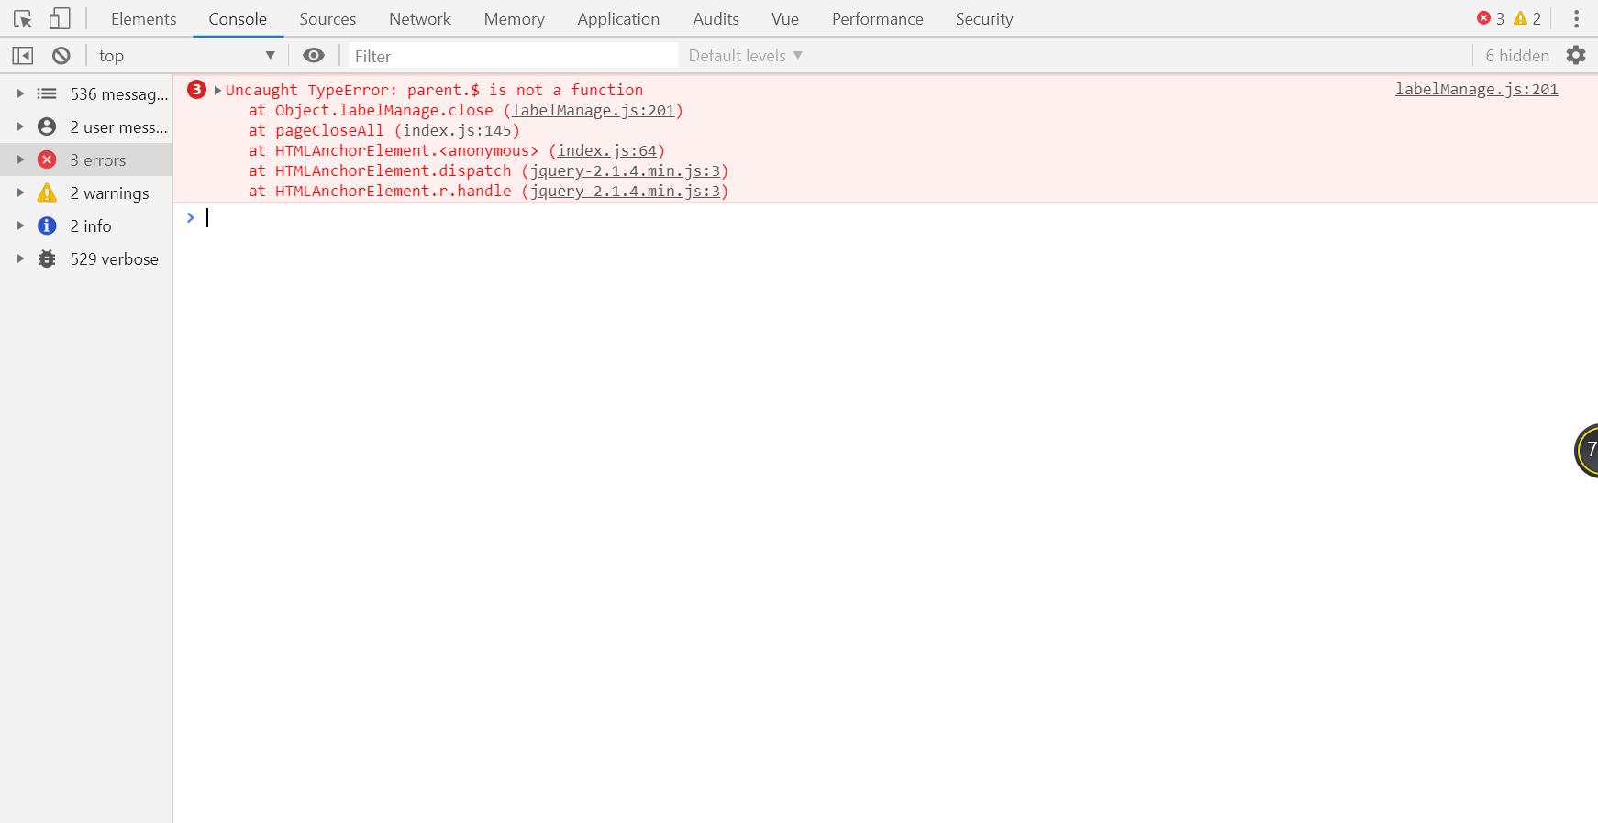Expand the 529 verbose group
This screenshot has width=1598, height=823.
[19, 258]
